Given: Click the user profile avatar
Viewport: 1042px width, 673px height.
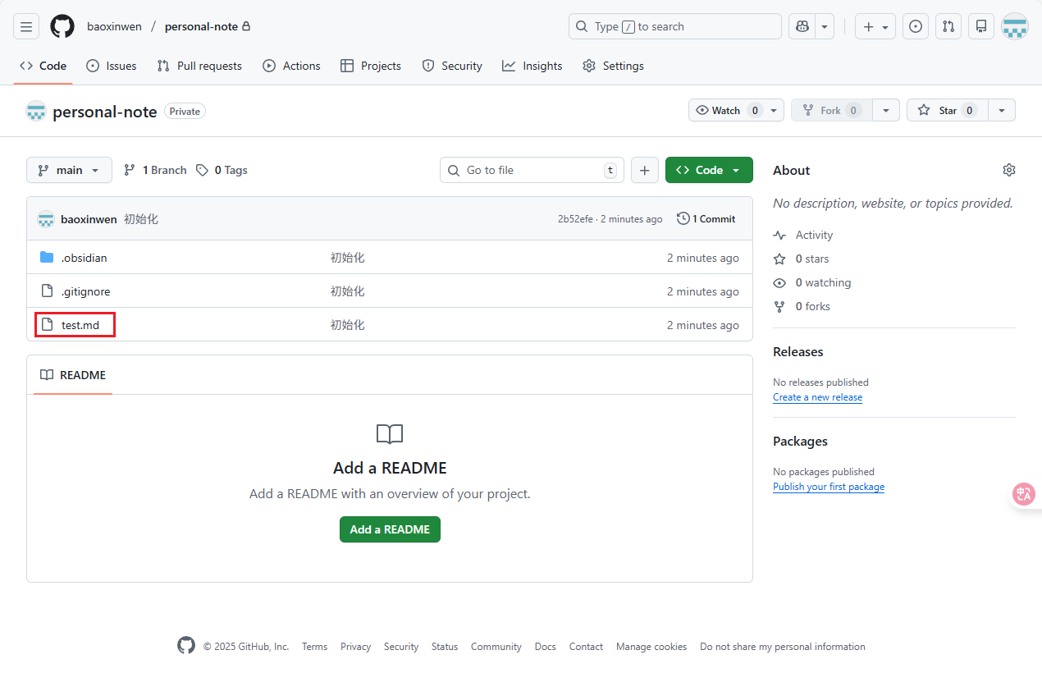Looking at the screenshot, I should 1015,26.
